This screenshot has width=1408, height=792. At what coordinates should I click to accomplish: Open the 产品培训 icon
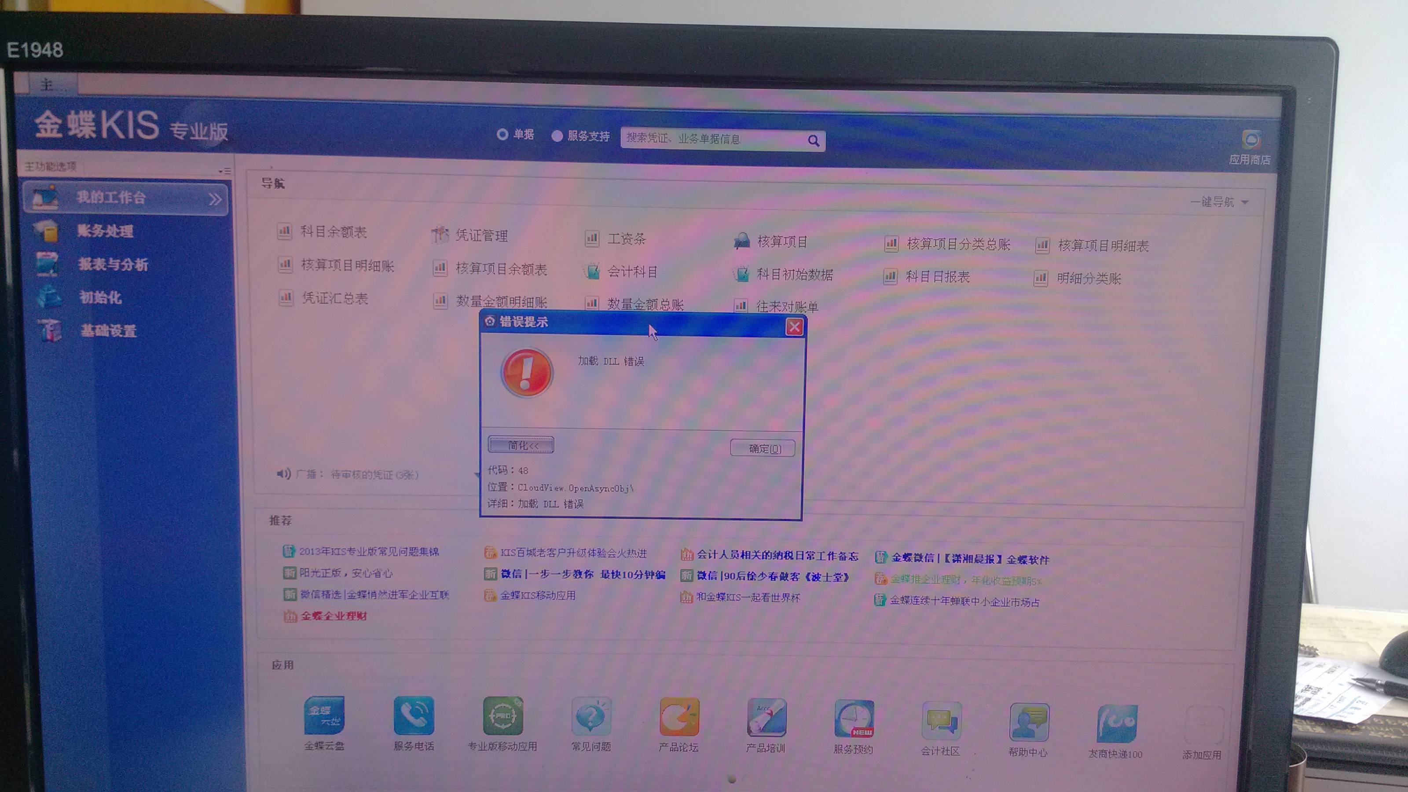767,718
